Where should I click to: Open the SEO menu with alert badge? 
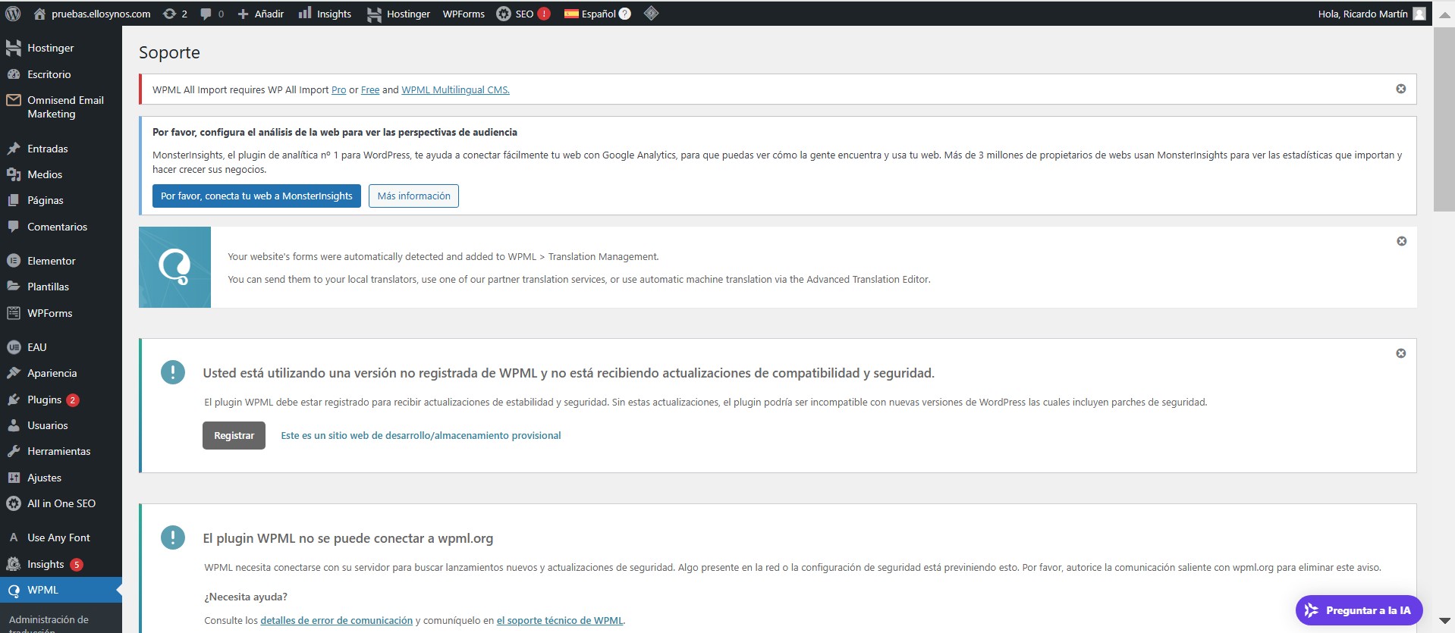point(523,14)
